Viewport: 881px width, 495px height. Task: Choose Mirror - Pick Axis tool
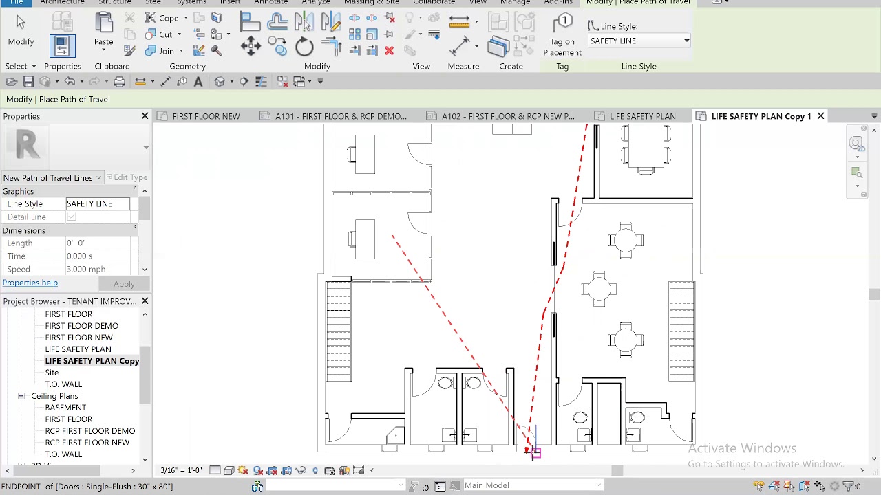tap(304, 21)
